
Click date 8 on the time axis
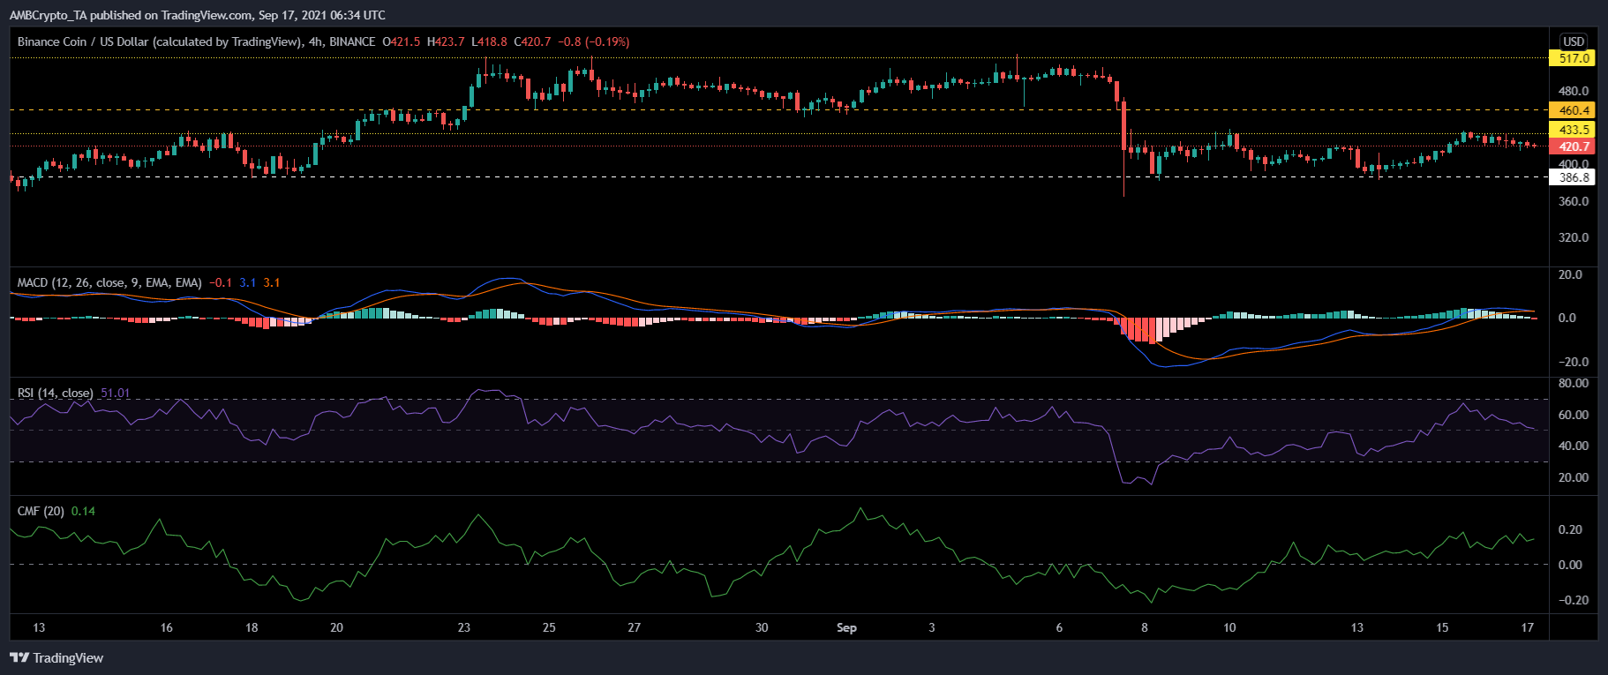1145,627
